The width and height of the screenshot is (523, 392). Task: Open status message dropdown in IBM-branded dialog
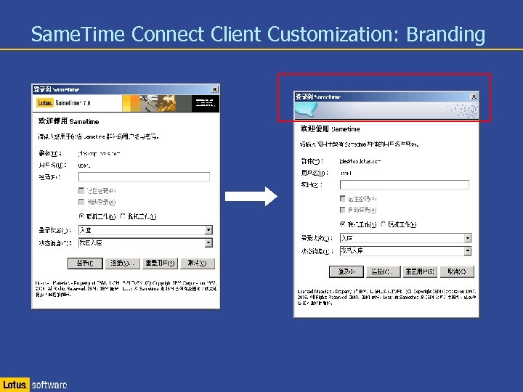point(208,242)
